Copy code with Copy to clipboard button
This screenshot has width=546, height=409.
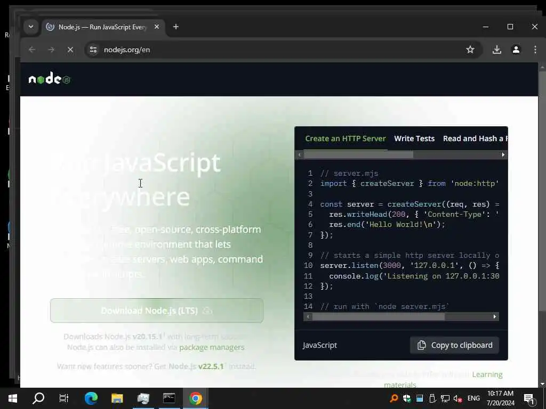pos(454,345)
